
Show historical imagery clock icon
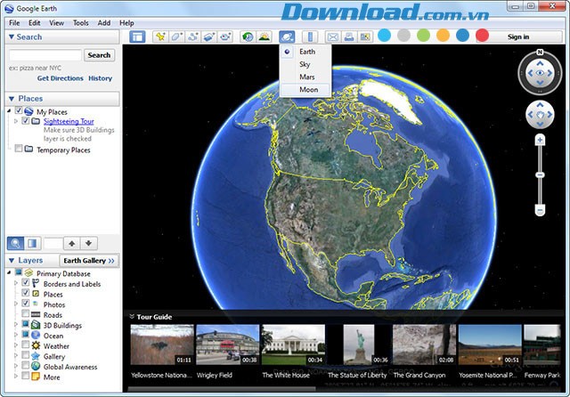(x=248, y=36)
